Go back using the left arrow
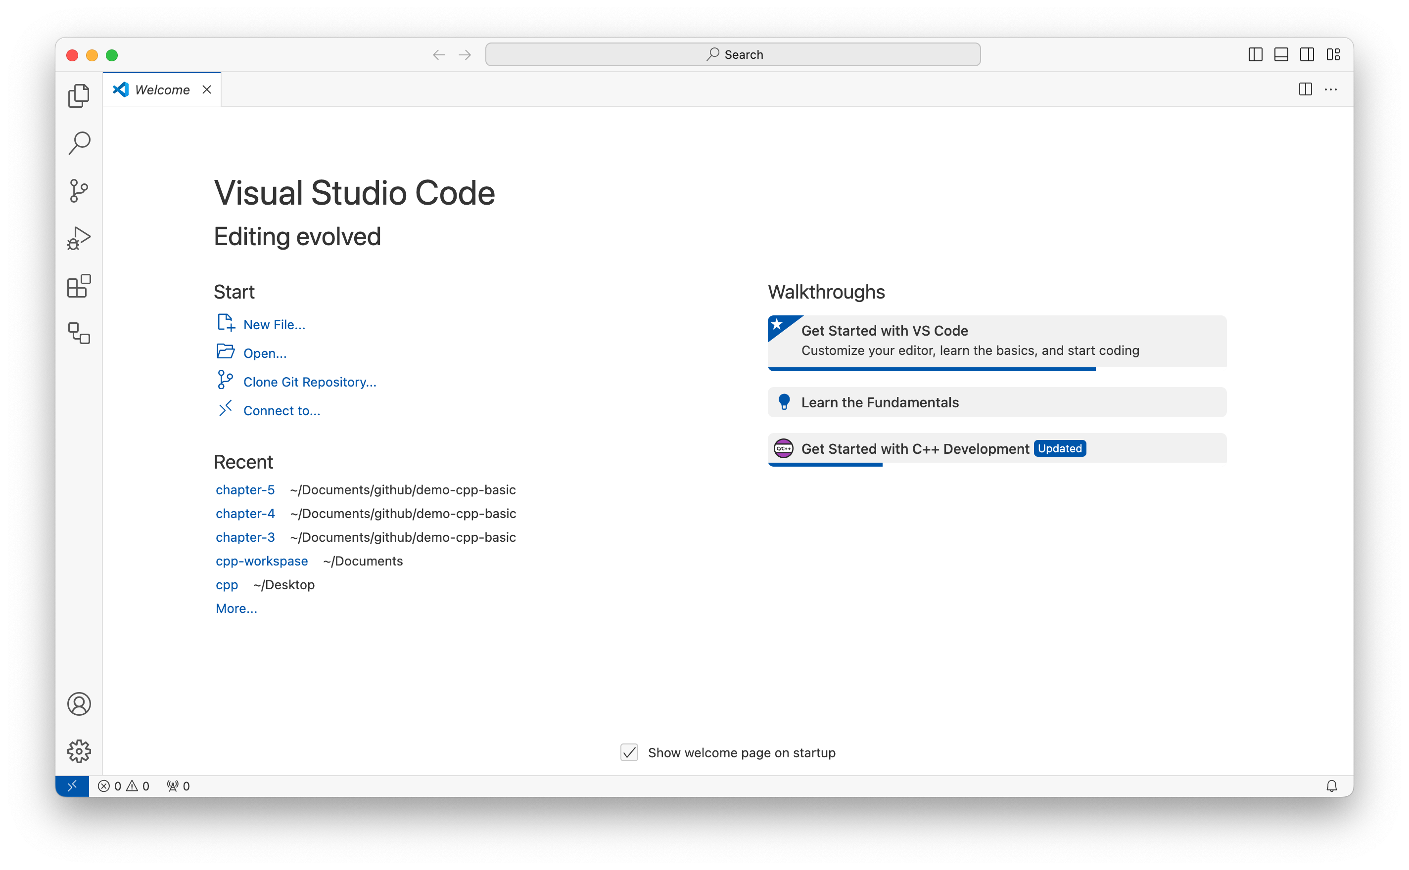This screenshot has height=870, width=1409. (439, 55)
